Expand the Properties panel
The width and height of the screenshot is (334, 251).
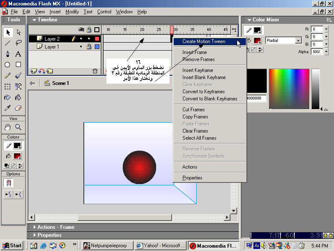[x=35, y=235]
